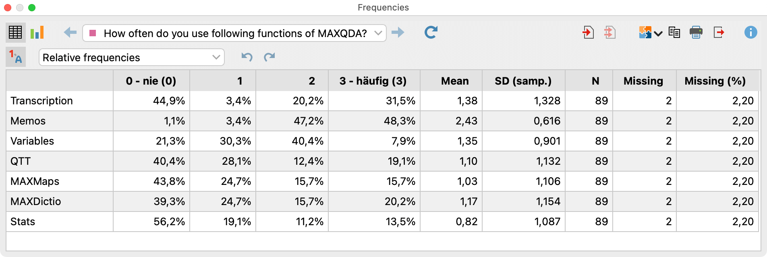Expand the variable selection dropdown
Screen dimensions: 767x257
click(378, 32)
